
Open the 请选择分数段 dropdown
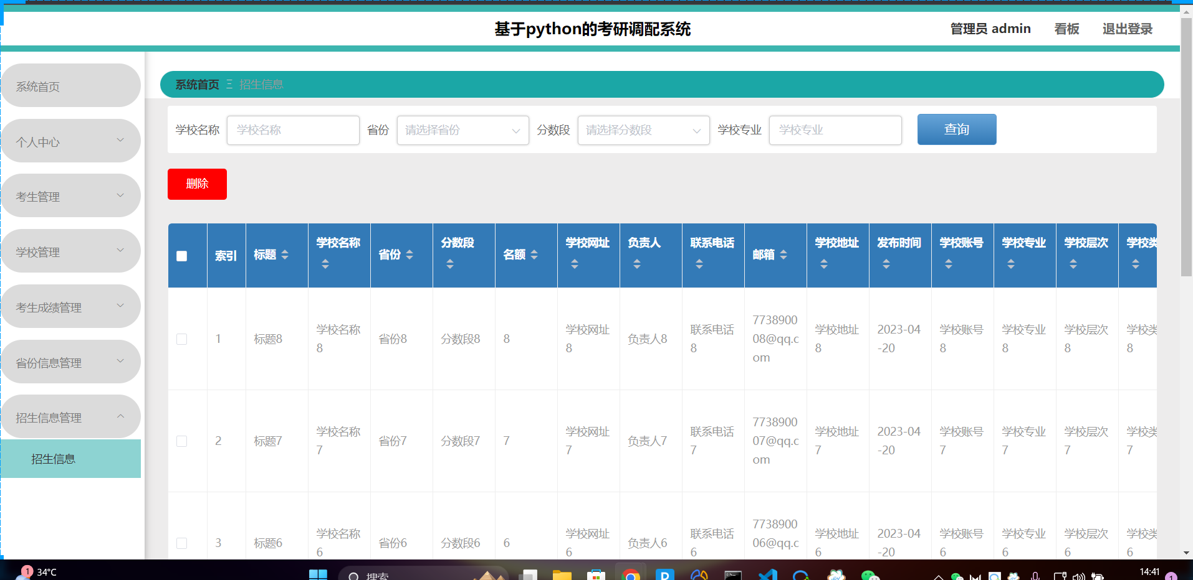(x=643, y=130)
